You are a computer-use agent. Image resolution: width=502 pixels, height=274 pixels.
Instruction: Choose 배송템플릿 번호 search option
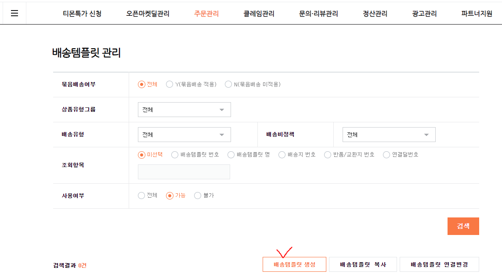tap(175, 154)
